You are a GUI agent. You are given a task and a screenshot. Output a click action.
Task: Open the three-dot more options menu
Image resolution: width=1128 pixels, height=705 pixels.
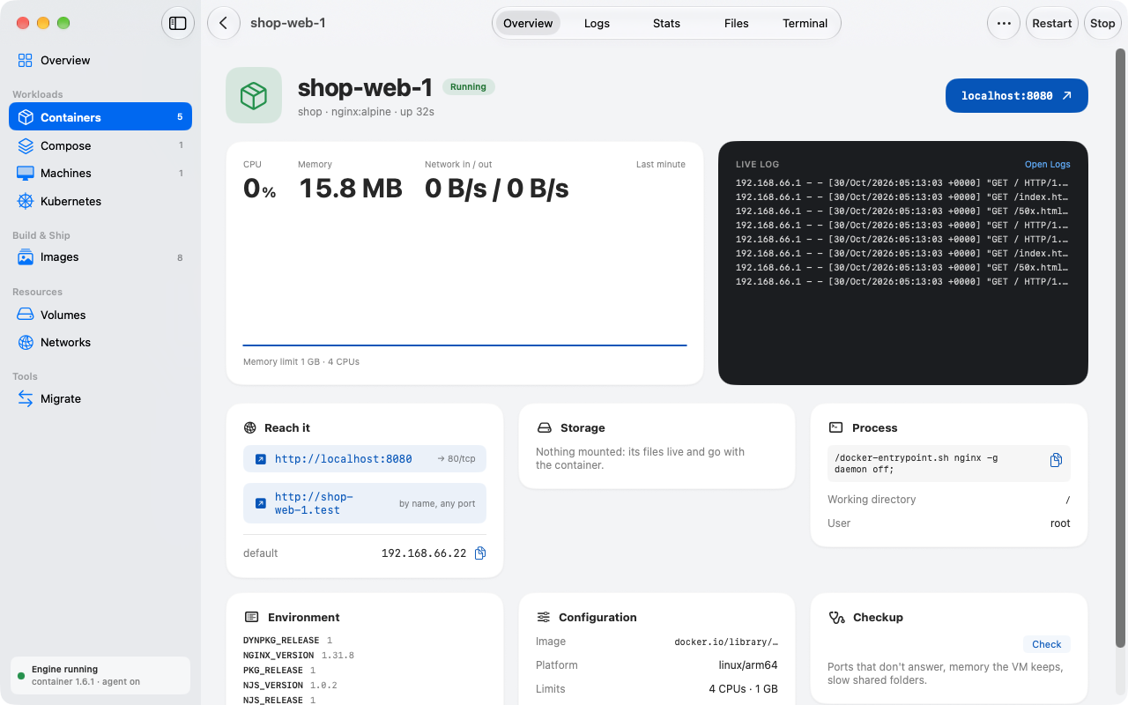click(x=1004, y=24)
